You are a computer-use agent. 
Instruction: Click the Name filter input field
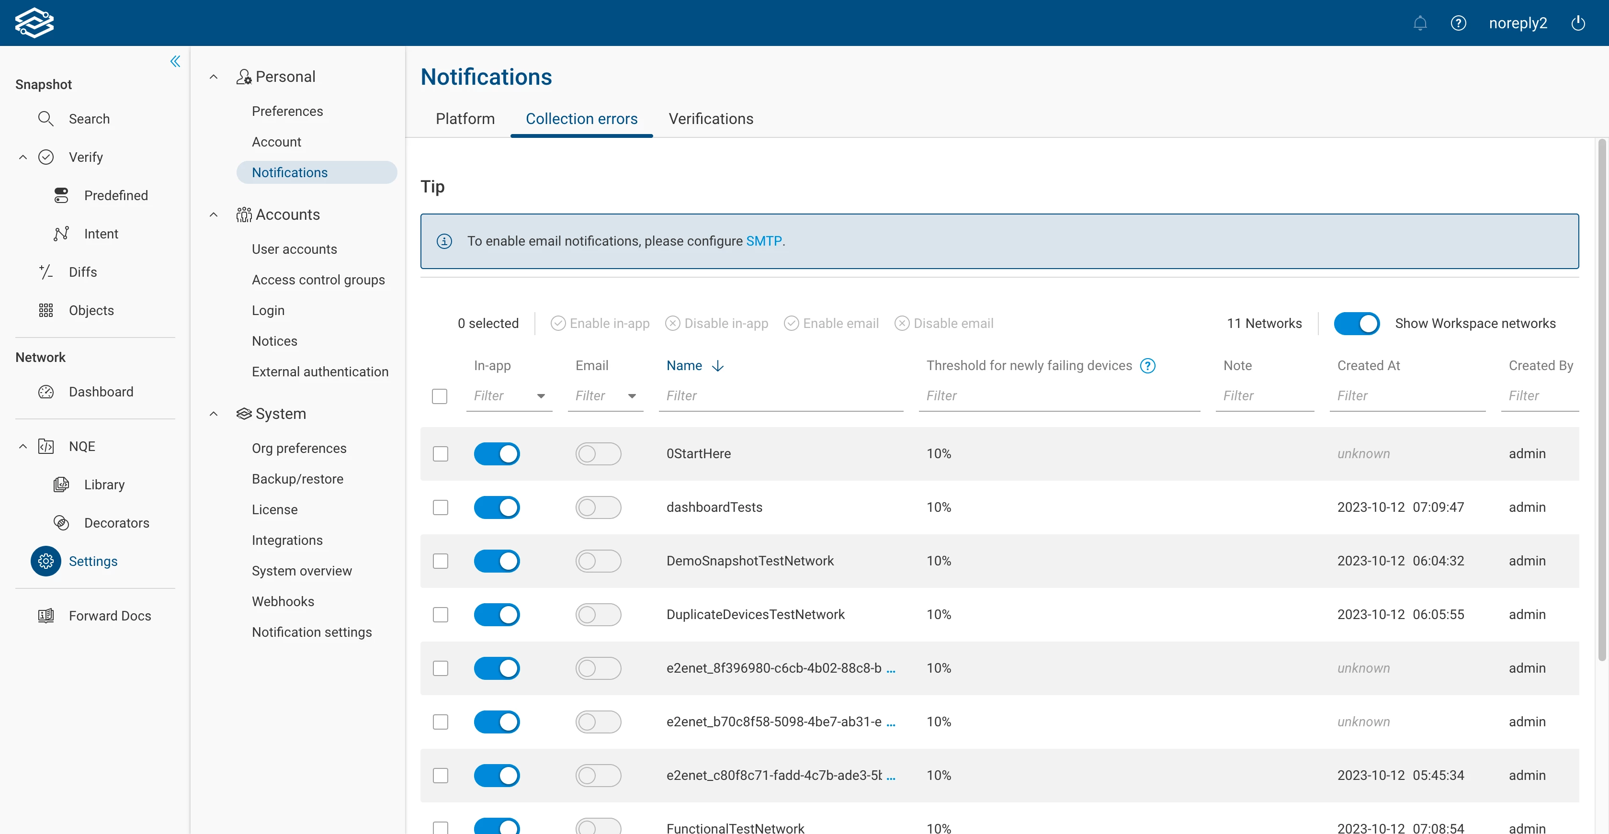(780, 396)
